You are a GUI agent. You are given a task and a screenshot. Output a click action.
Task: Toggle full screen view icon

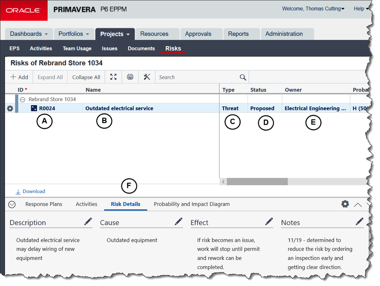[x=113, y=77]
